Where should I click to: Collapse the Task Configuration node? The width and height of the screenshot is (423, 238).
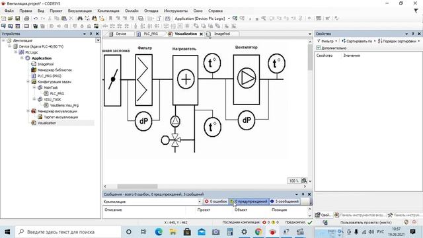tap(28, 81)
